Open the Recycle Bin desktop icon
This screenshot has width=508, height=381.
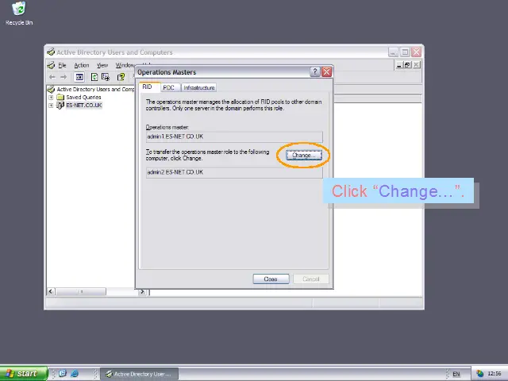(19, 13)
